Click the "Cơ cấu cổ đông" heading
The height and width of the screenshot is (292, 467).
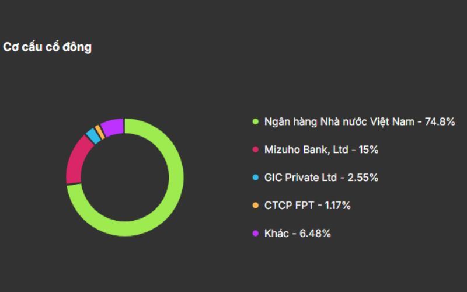click(x=47, y=47)
